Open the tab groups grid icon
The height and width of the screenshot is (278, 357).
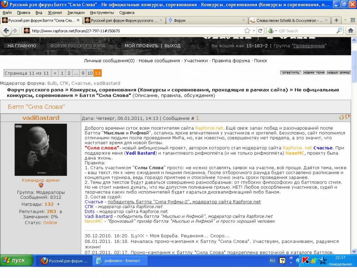(353, 20)
